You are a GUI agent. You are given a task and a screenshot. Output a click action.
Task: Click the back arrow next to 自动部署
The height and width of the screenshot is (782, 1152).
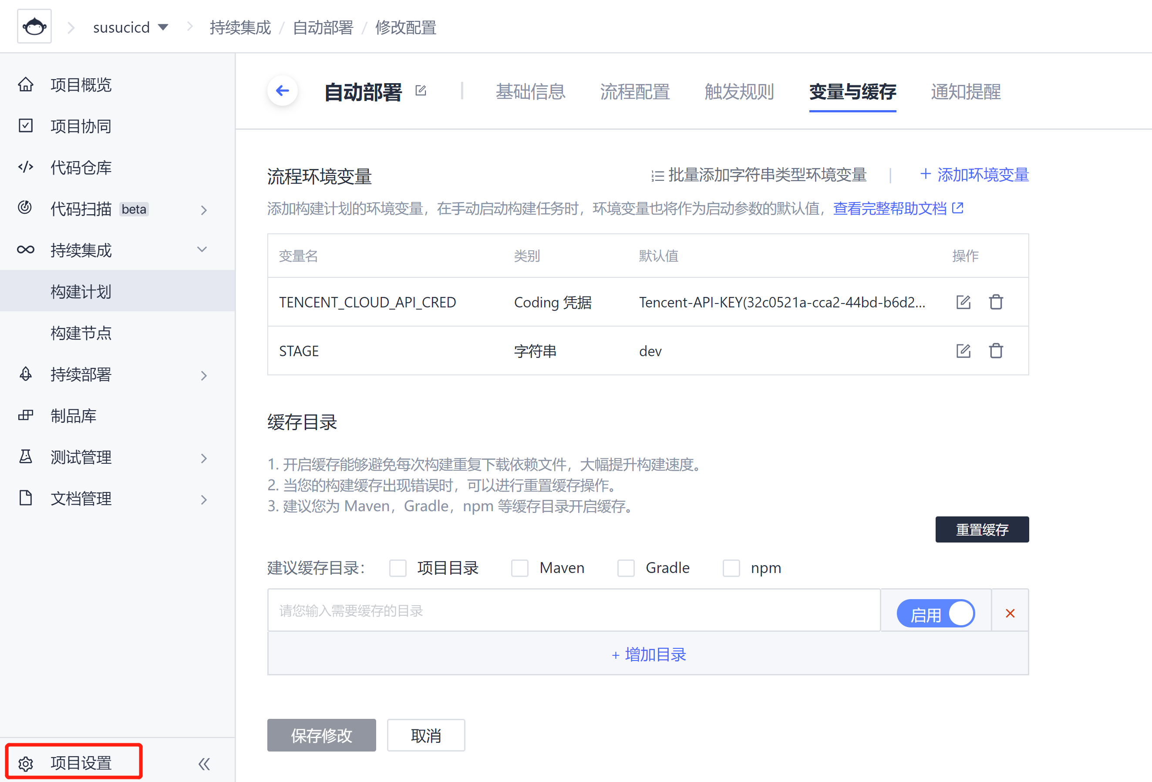283,91
